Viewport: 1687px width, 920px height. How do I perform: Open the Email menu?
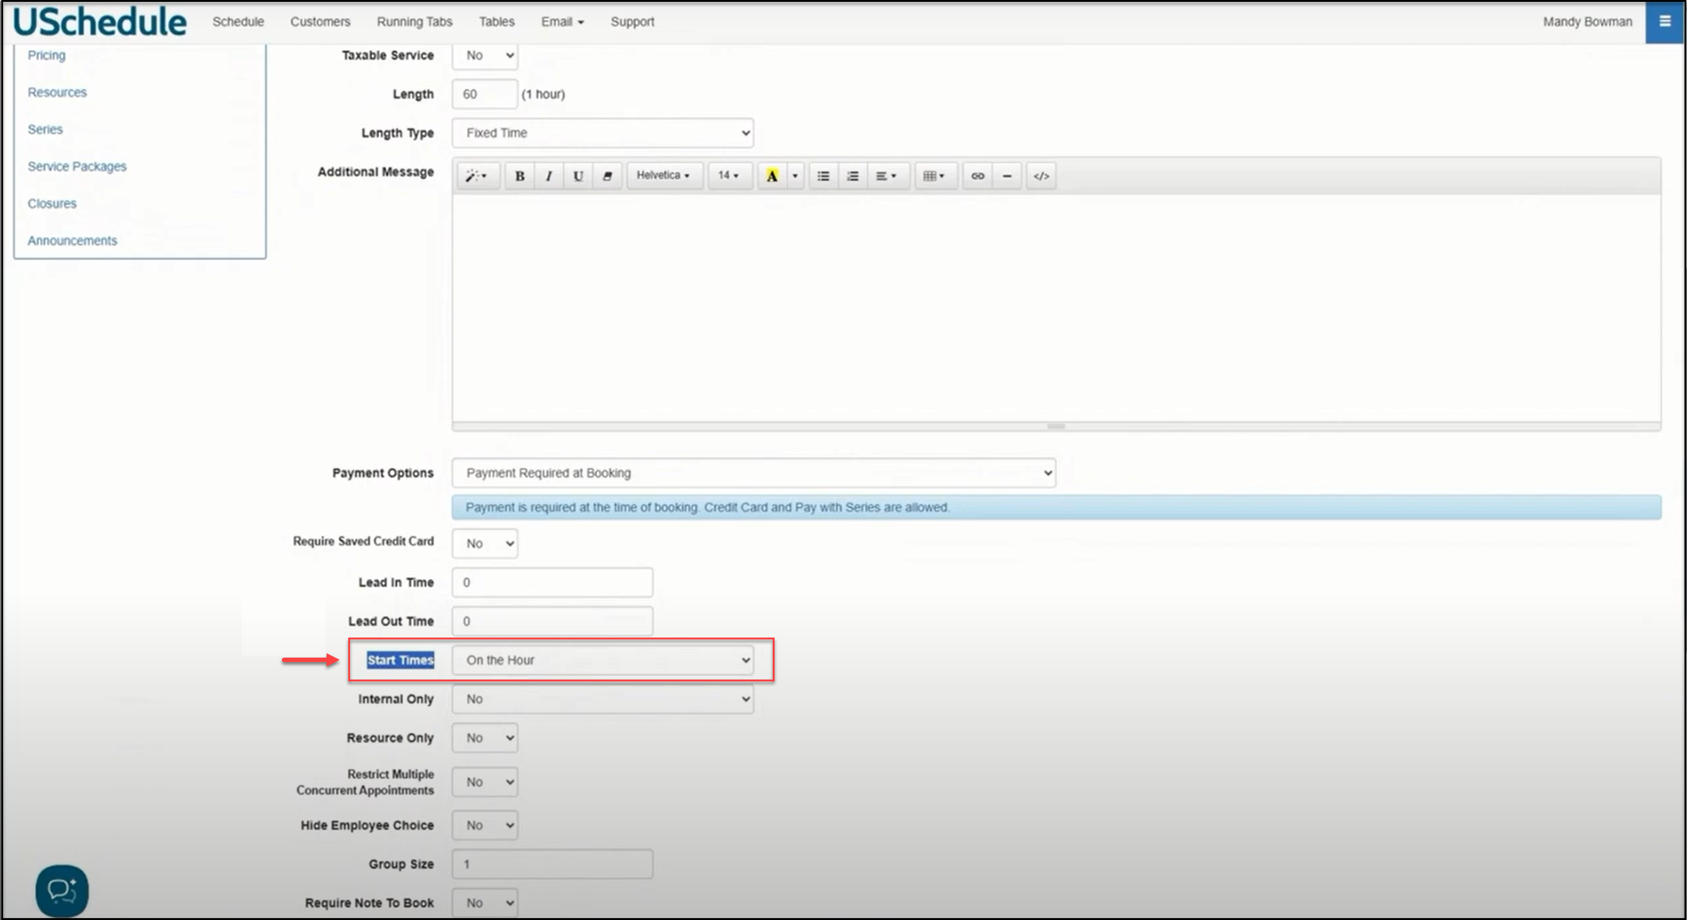point(562,22)
